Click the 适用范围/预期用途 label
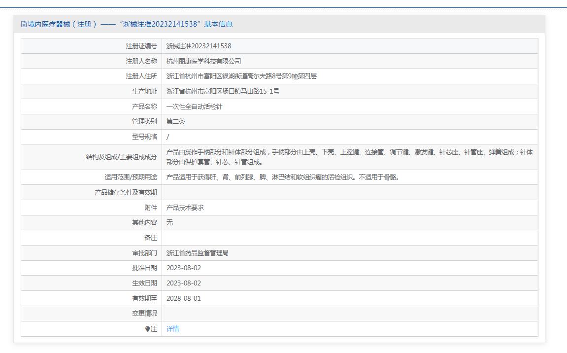 tap(131, 177)
